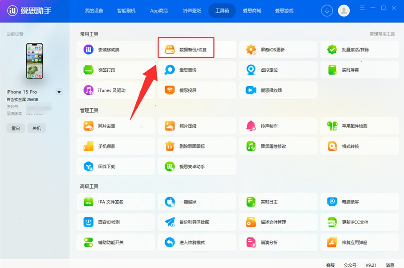Click version V9.21 text
The image size is (404, 268).
tap(371, 265)
